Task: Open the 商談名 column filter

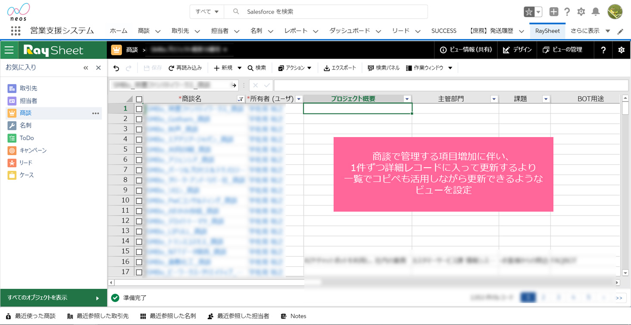Action: click(x=241, y=99)
